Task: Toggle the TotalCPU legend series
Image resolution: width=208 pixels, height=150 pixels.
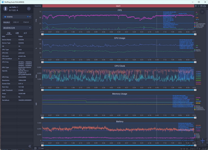Action: [197, 51]
